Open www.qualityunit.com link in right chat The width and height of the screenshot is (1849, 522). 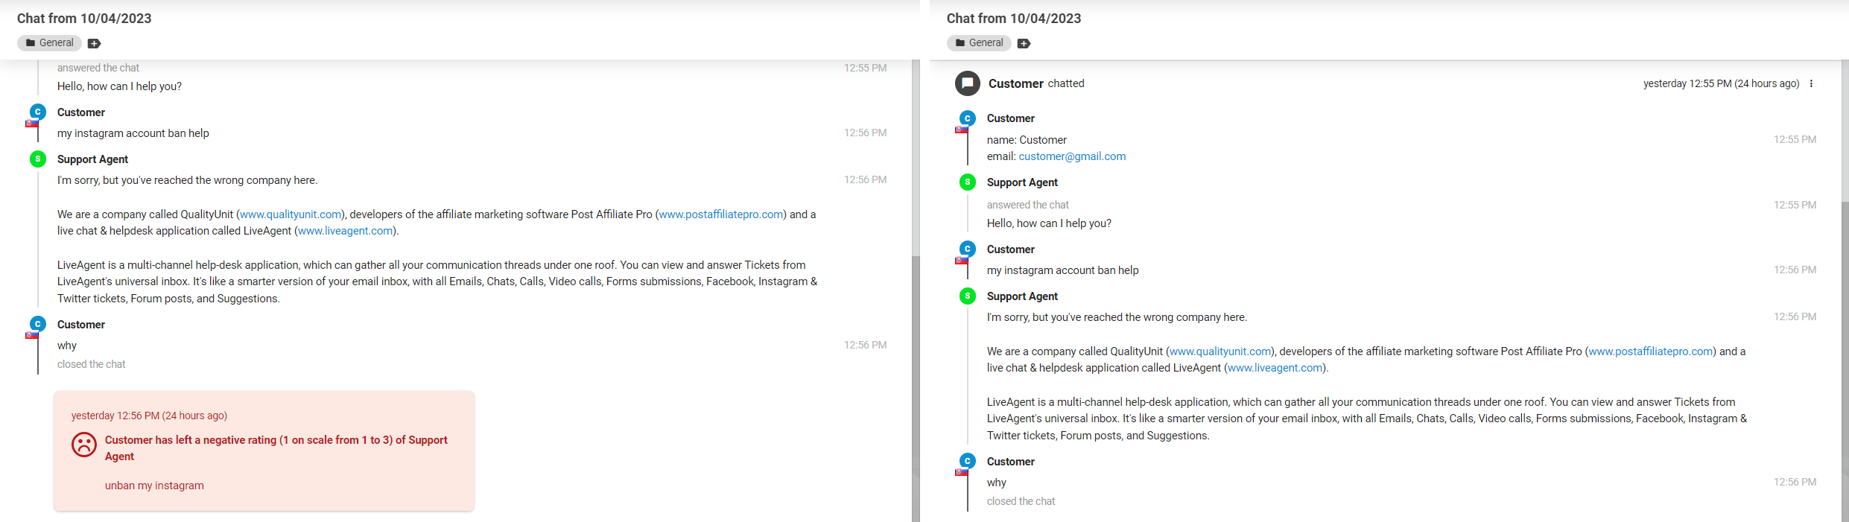pos(1220,351)
